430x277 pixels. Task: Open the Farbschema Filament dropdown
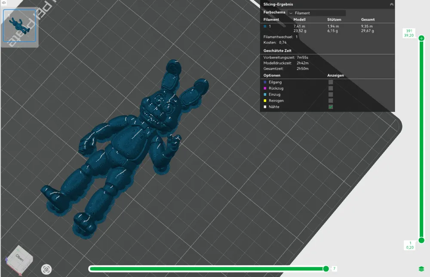pyautogui.click(x=317, y=13)
